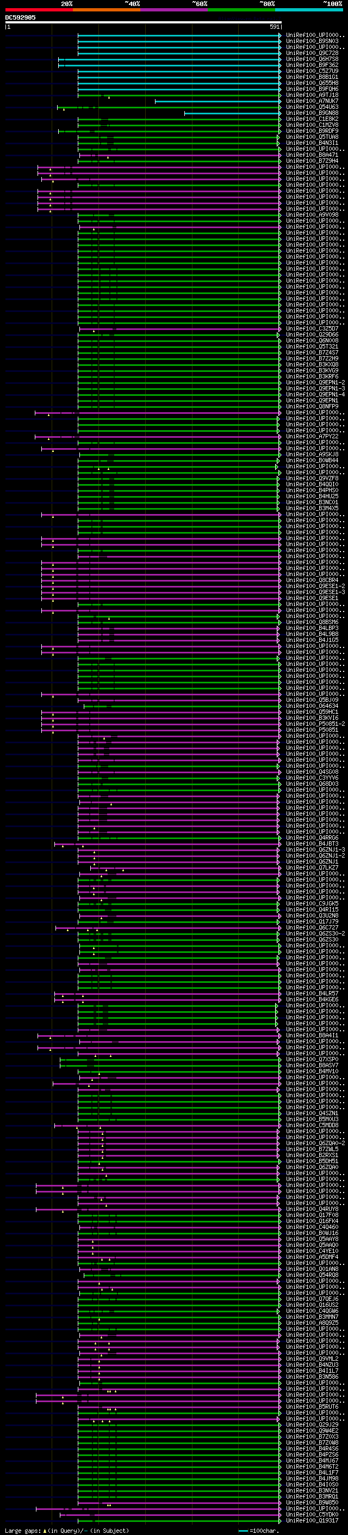Click the purple ~60% identity legend segment
Screen dimensions: 348x1535
(175, 10)
